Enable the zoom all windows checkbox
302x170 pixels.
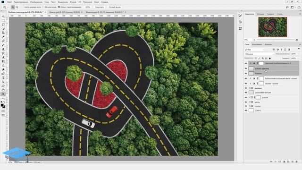coord(43,7)
